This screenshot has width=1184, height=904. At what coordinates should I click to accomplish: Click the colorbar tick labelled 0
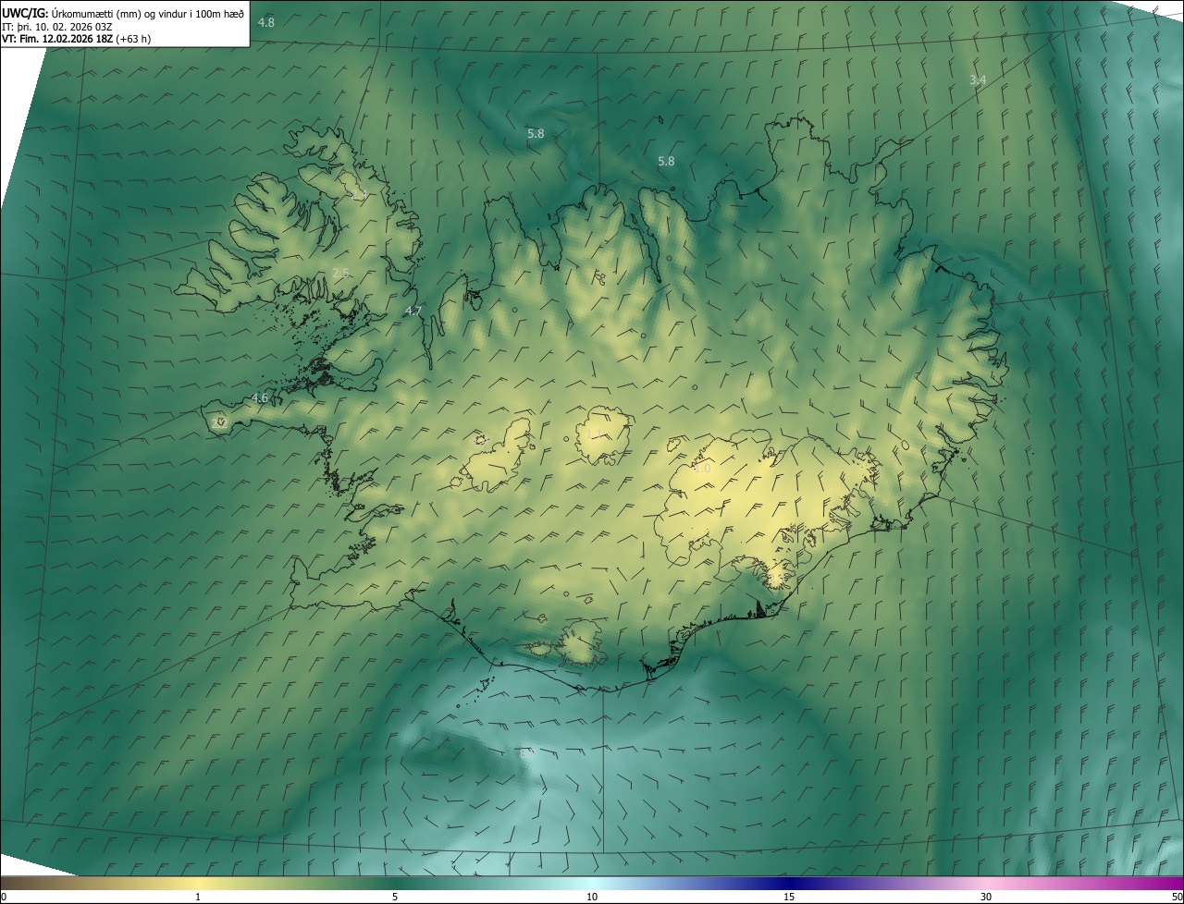click(4, 897)
